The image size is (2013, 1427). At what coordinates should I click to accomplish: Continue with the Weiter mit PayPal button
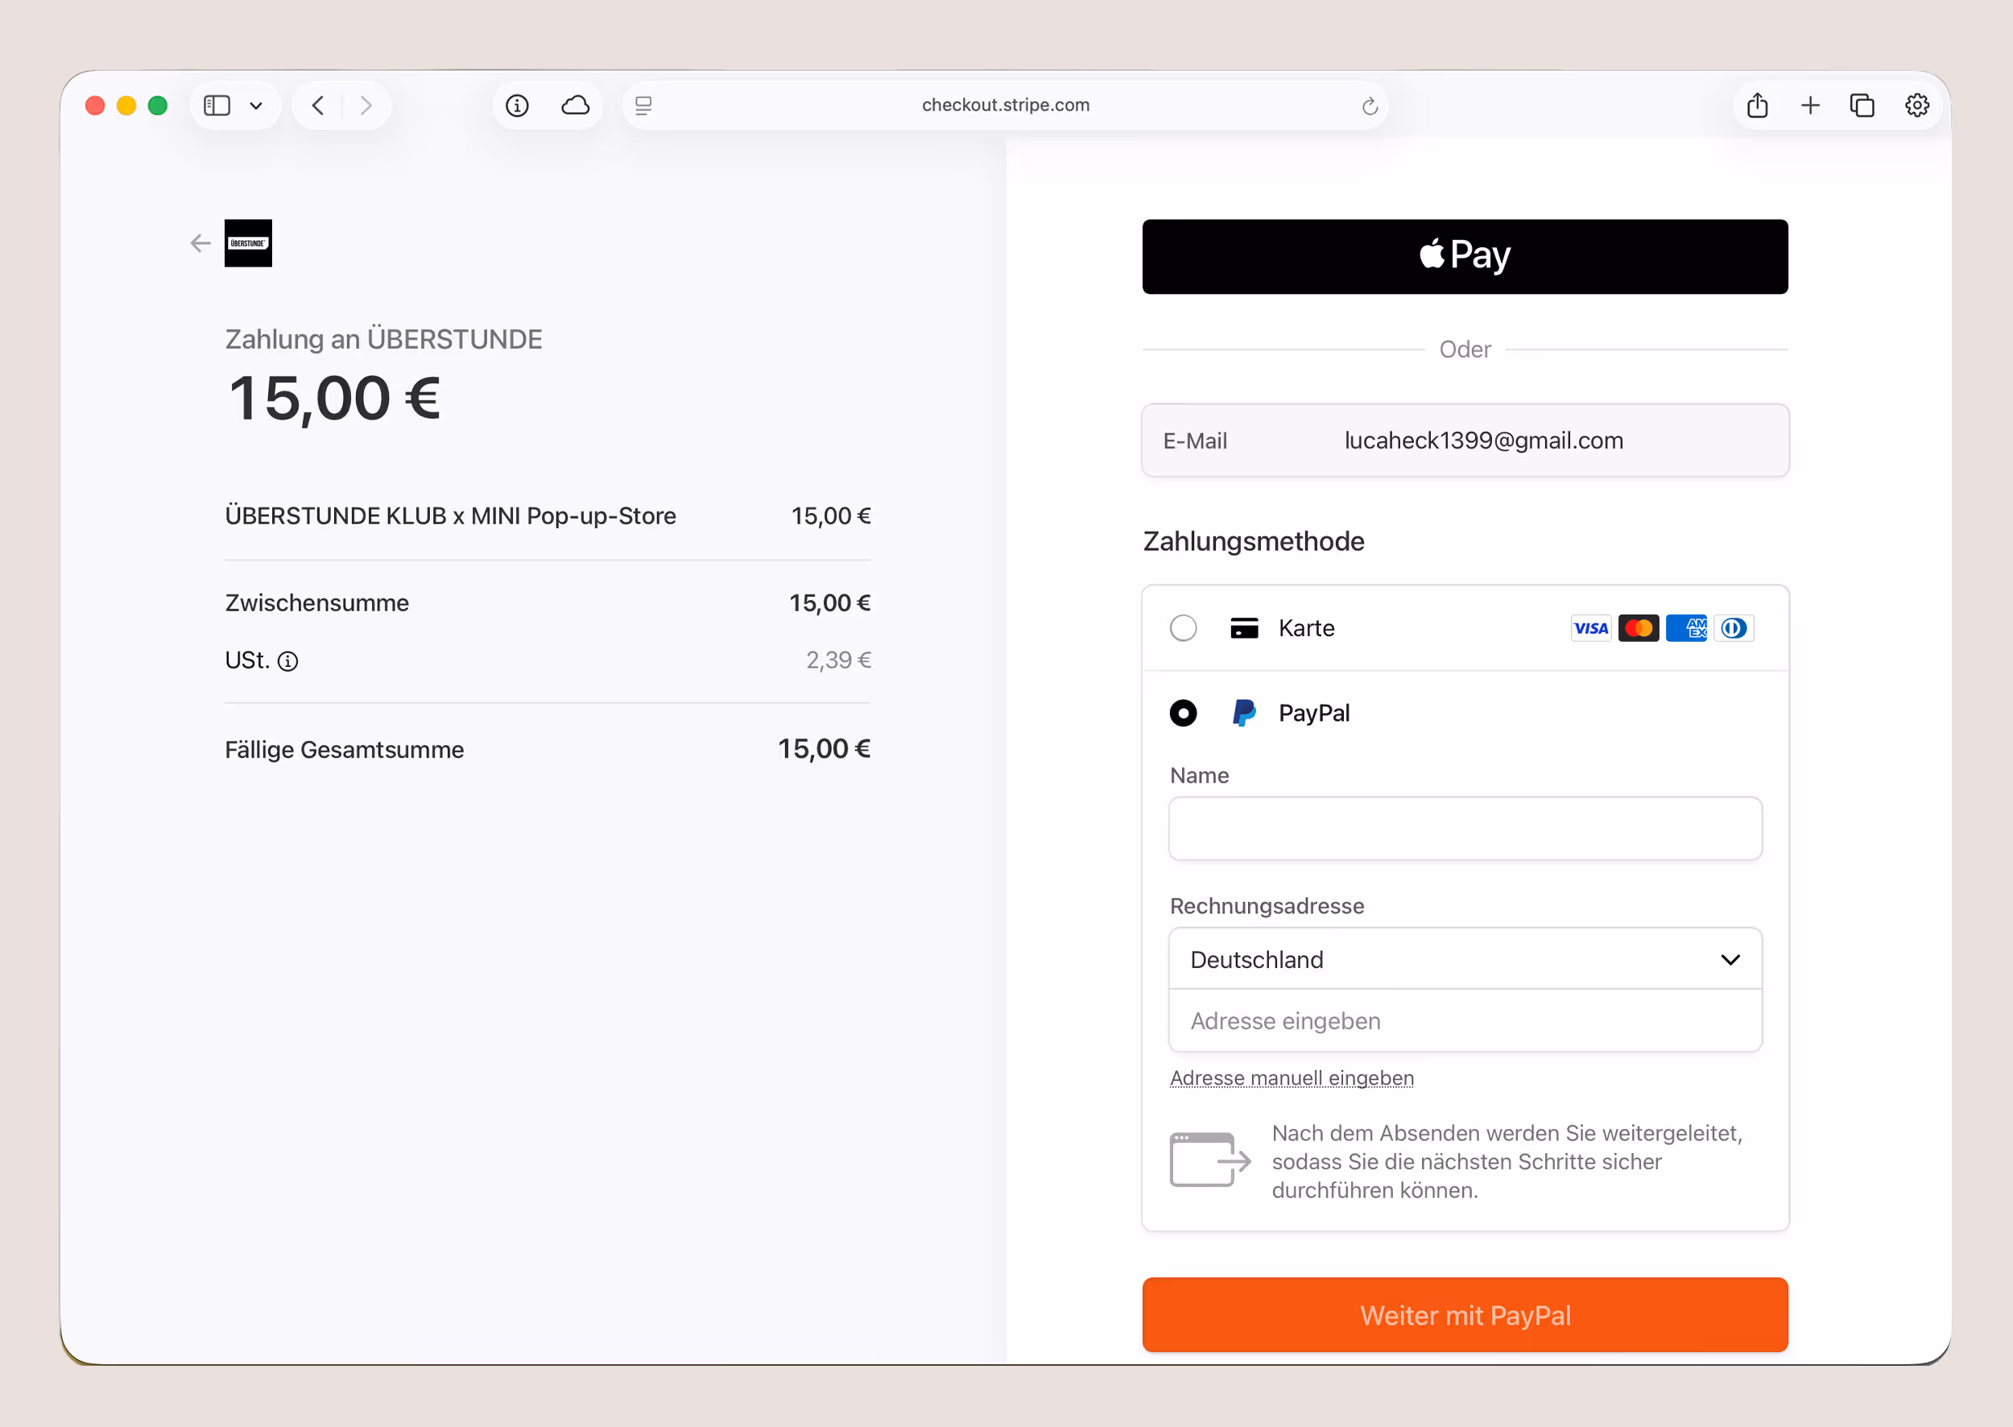(x=1465, y=1314)
